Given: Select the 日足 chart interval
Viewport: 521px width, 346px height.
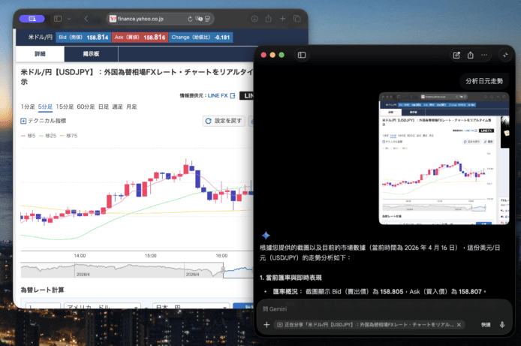Looking at the screenshot, I should click(104, 107).
